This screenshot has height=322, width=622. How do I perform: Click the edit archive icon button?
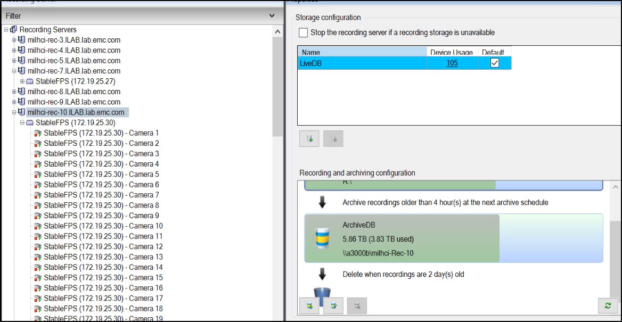[x=333, y=306]
